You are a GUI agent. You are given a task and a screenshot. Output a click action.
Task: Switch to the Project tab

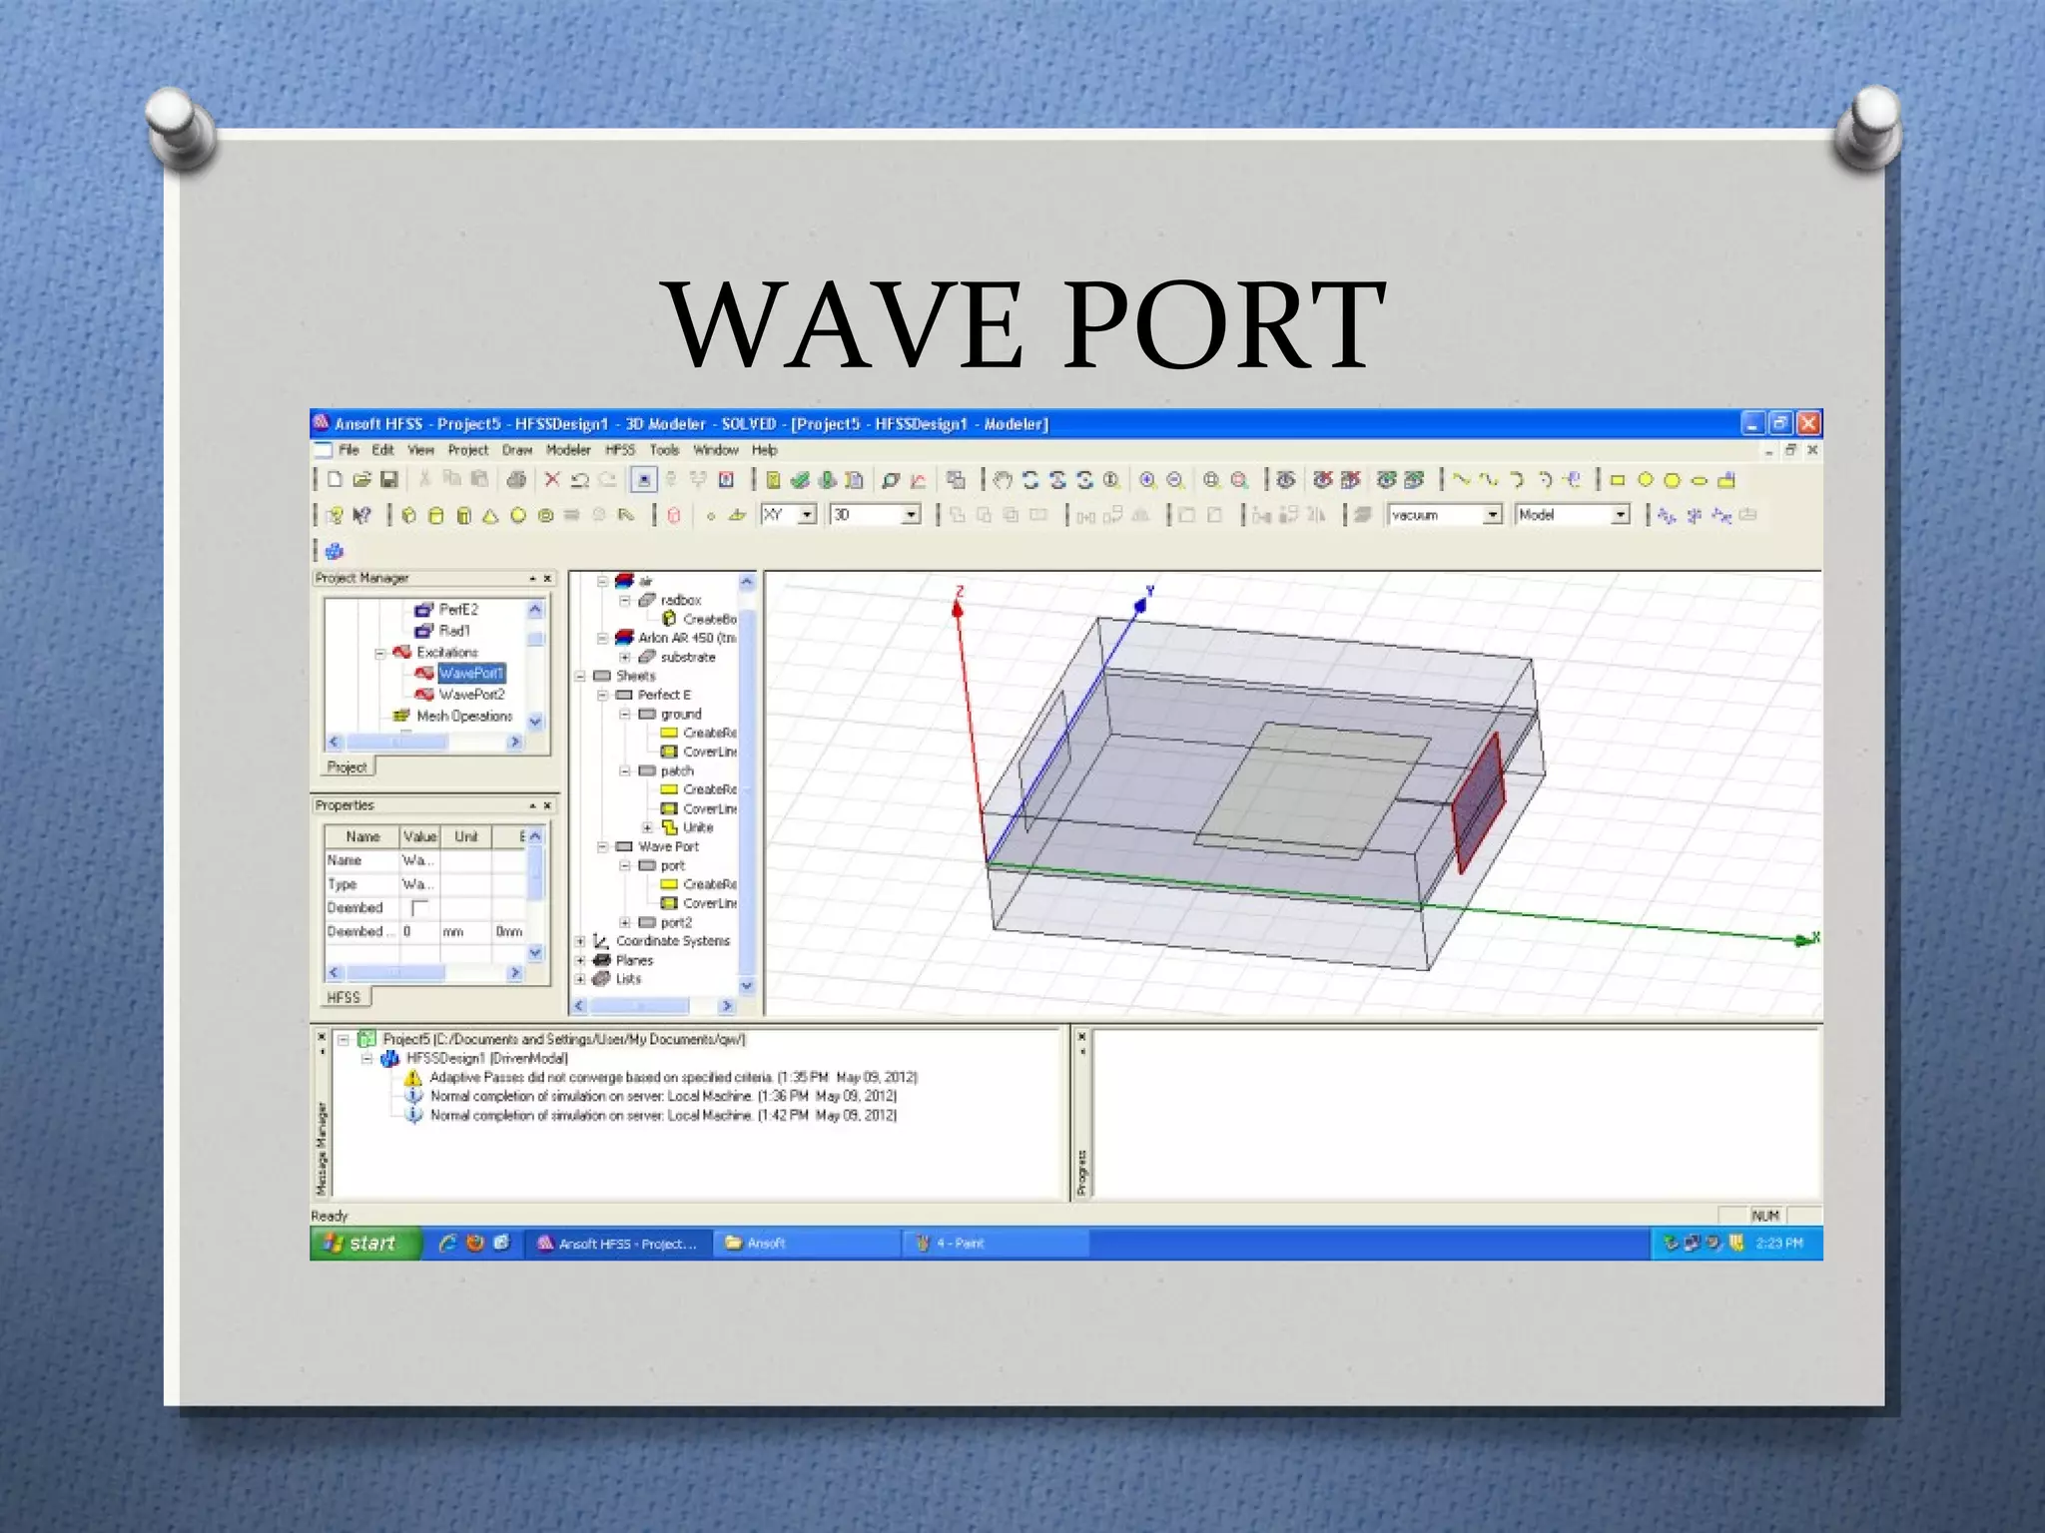coord(347,767)
